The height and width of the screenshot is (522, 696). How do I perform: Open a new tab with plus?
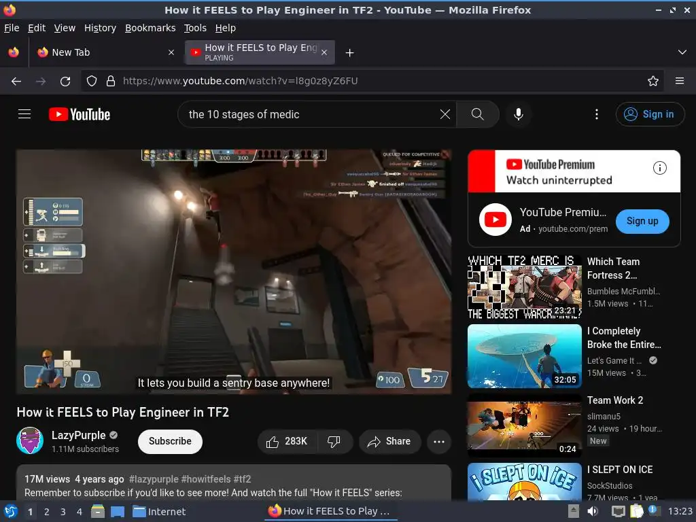tap(350, 53)
